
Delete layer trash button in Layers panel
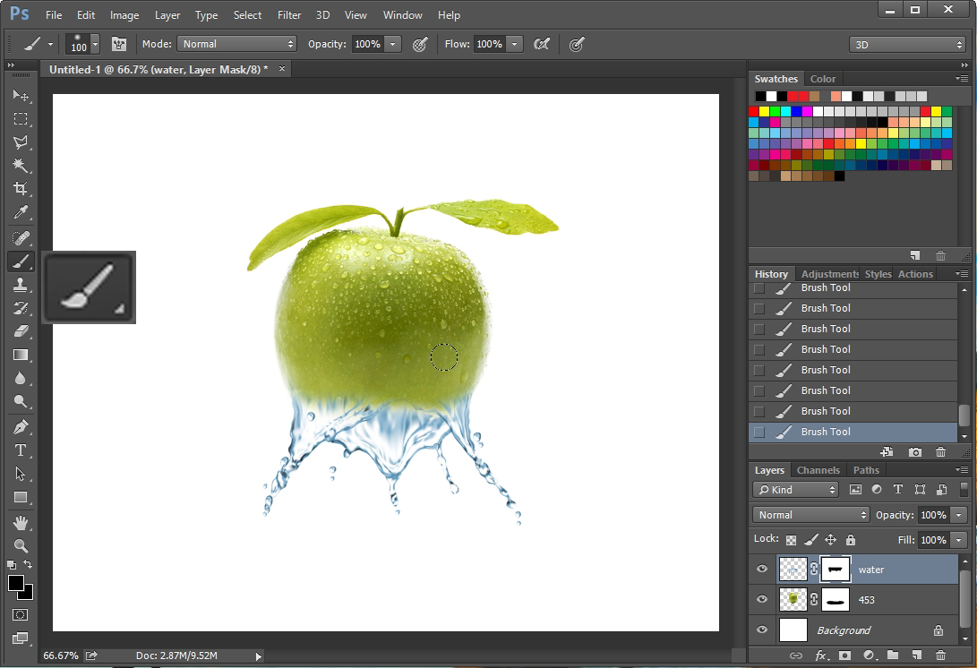[x=940, y=655]
